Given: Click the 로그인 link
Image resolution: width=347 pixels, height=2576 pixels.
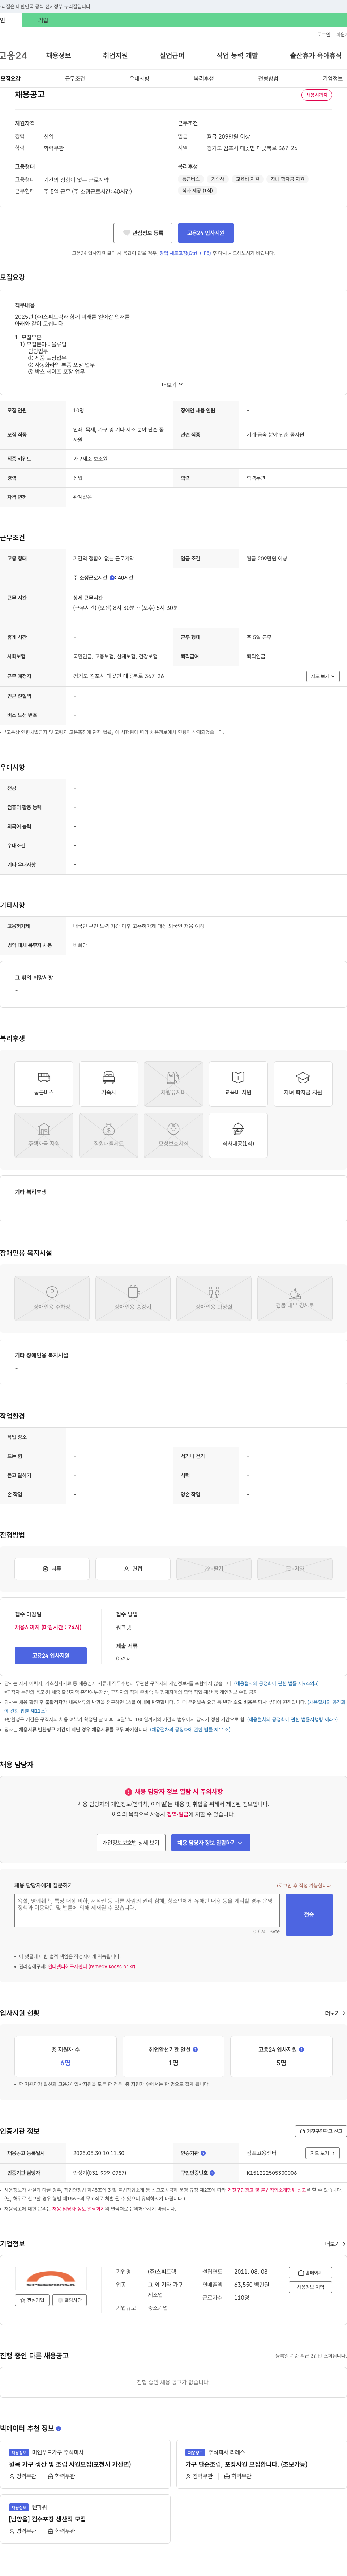Looking at the screenshot, I should [324, 35].
